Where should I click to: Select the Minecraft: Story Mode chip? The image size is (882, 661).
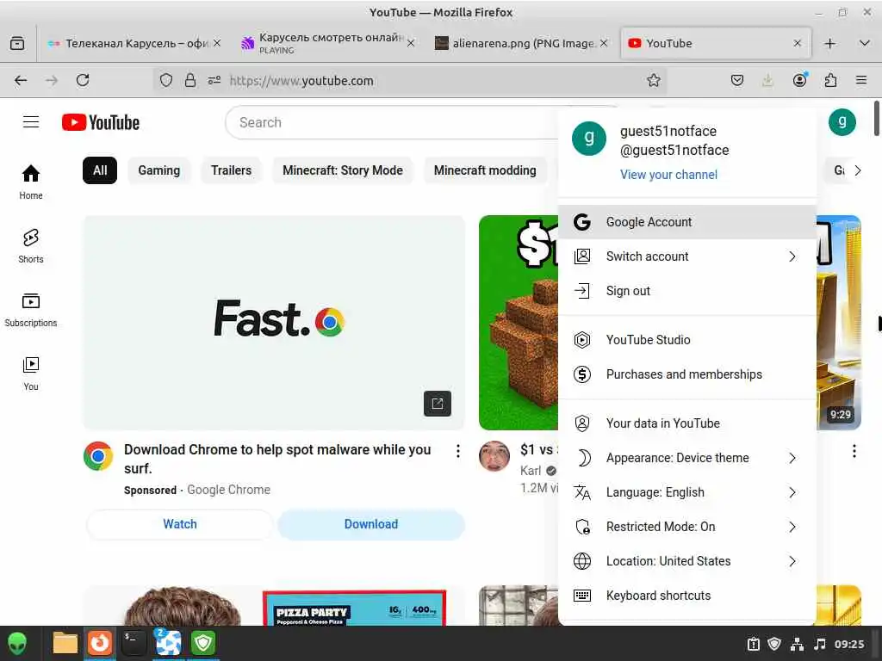coord(343,170)
